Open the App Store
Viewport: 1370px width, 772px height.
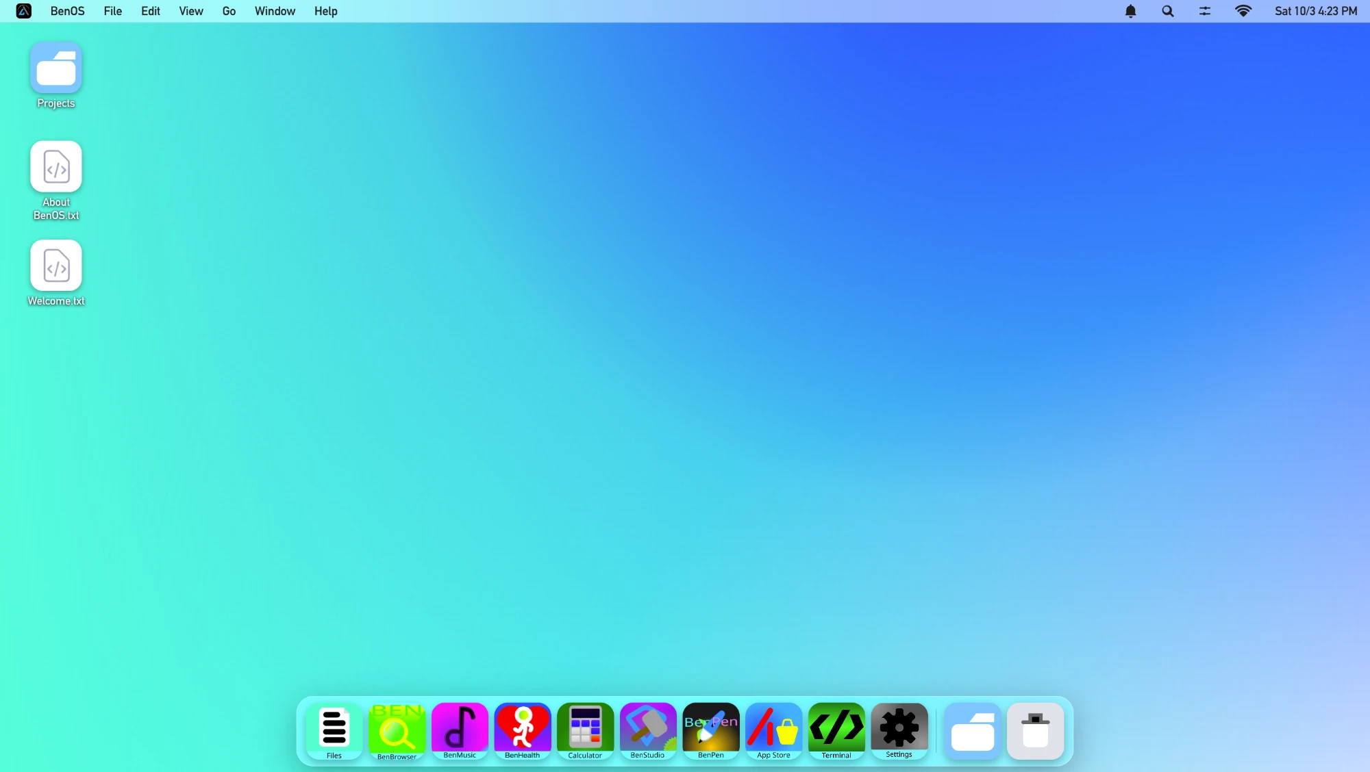point(774,730)
